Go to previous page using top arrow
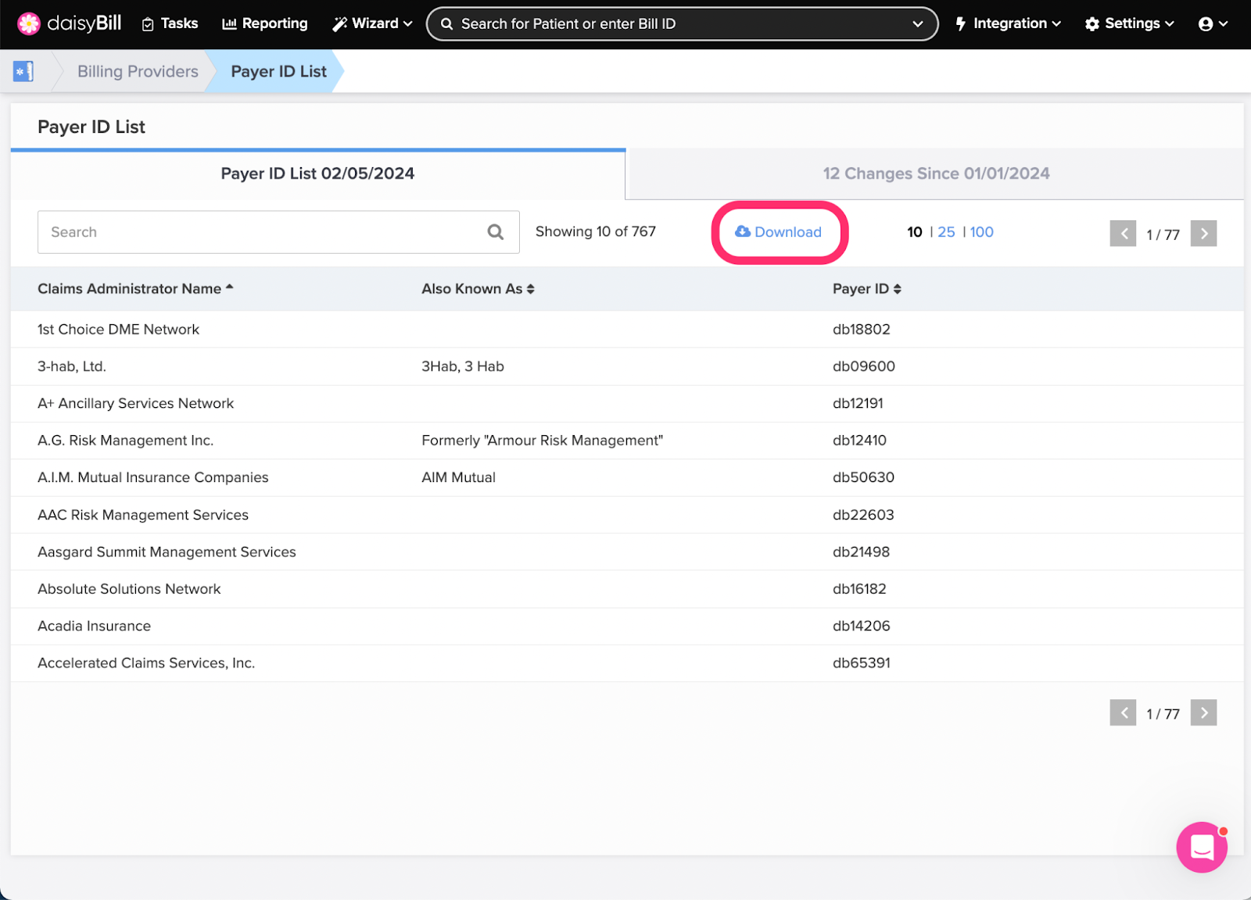 (x=1123, y=234)
